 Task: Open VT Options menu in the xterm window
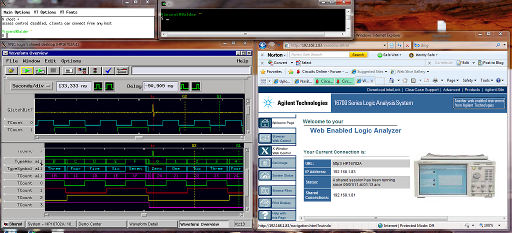(44, 12)
